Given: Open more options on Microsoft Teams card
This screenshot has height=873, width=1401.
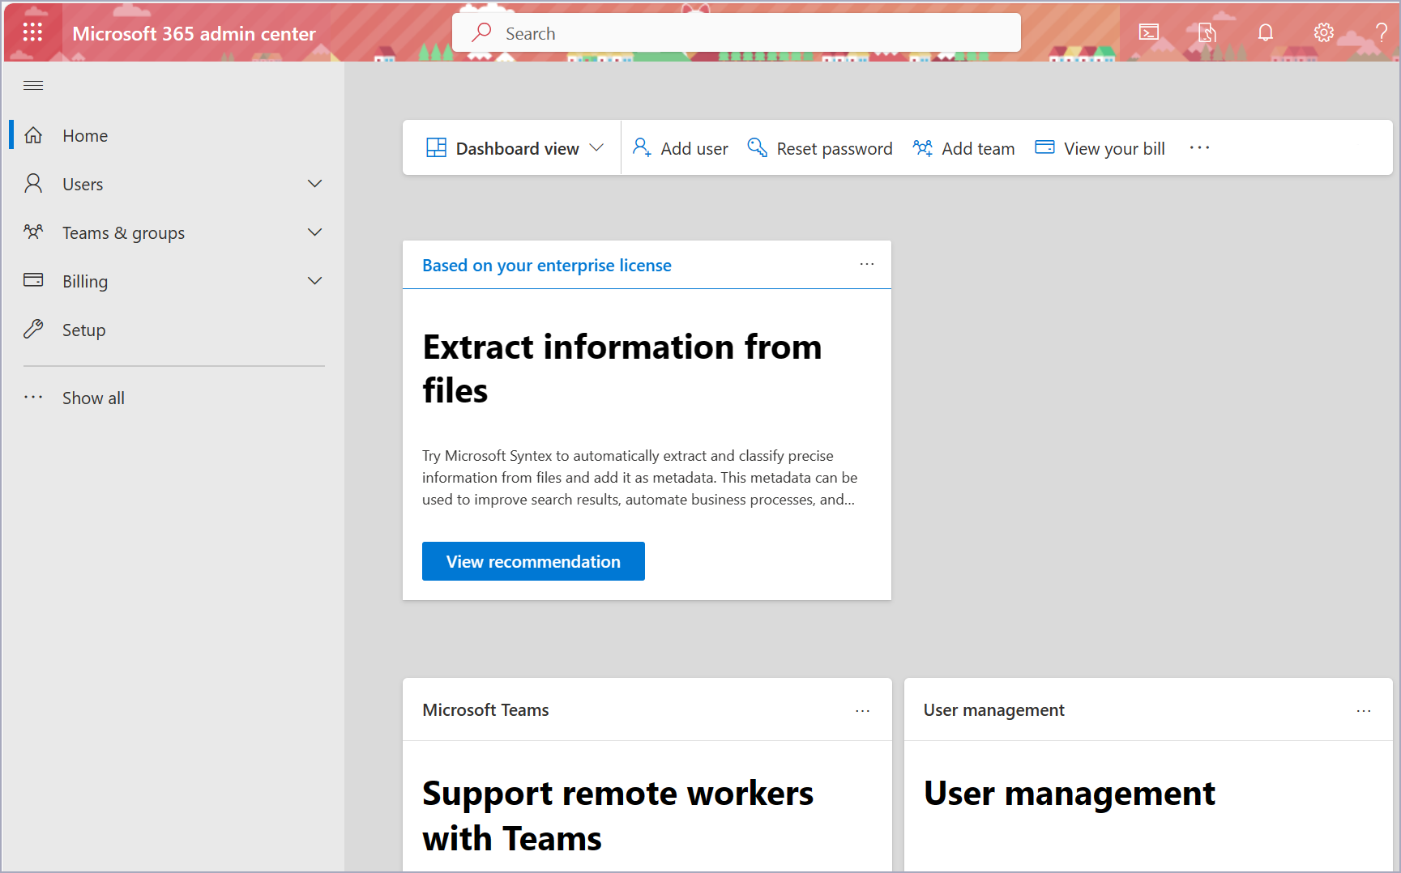Looking at the screenshot, I should [x=863, y=710].
